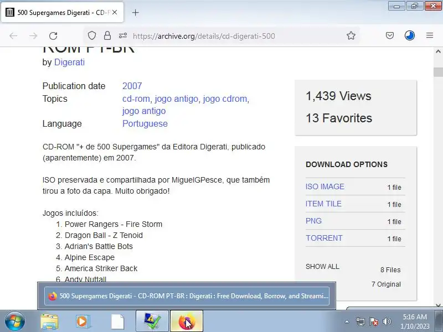Screen dimensions: 443x332
Task: Open the Portuguese language link
Action: (145, 123)
